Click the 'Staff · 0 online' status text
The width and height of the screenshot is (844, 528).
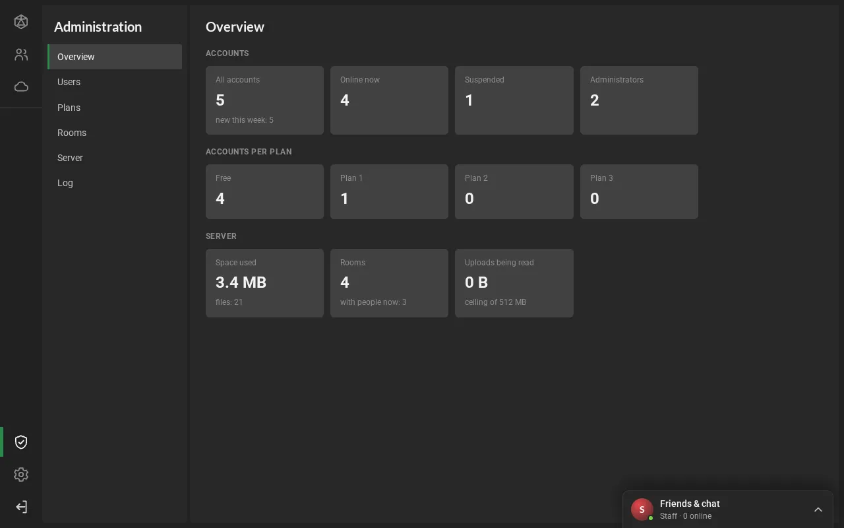[686, 516]
